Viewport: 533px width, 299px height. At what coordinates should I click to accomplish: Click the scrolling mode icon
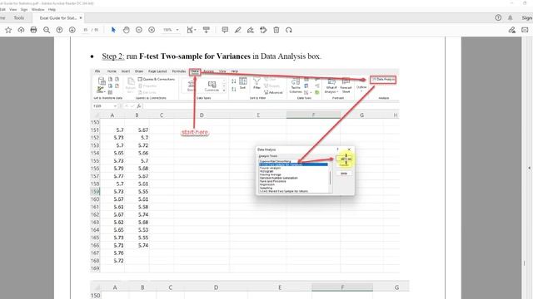click(x=207, y=30)
